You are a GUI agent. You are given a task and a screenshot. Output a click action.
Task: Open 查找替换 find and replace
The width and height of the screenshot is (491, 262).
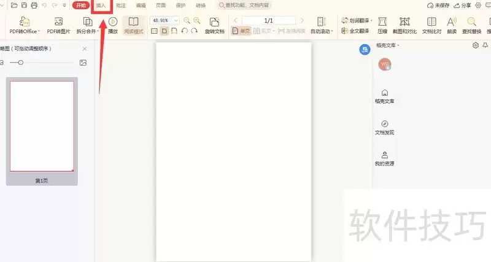(471, 25)
